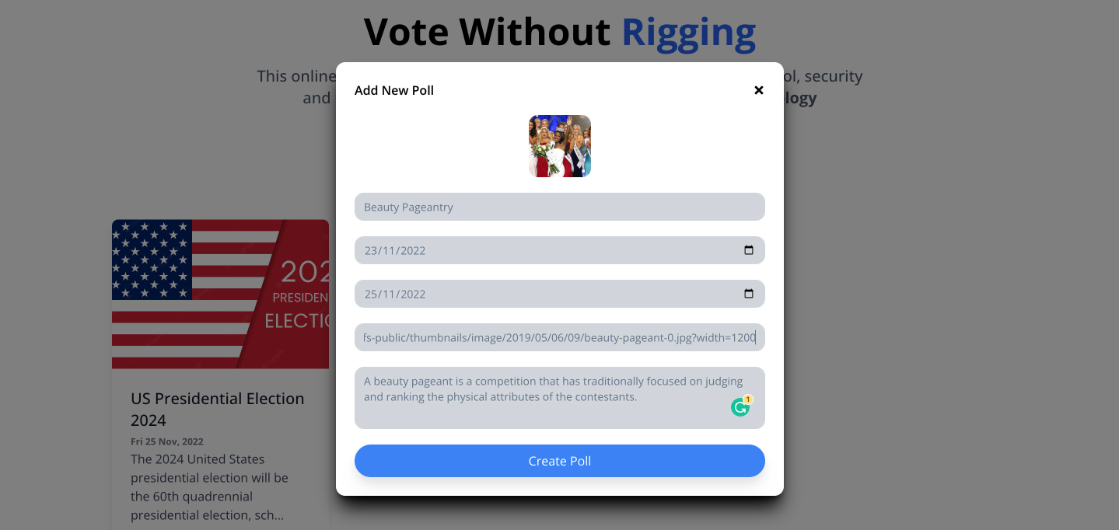1119x530 pixels.
Task: Click into the image URL field
Action: tap(560, 337)
